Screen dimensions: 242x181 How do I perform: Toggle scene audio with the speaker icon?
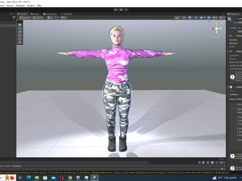[196, 18]
